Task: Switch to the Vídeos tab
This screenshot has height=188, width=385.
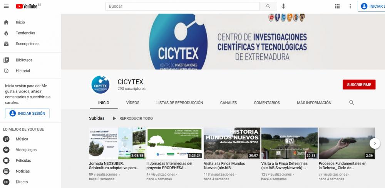Action: click(x=133, y=103)
